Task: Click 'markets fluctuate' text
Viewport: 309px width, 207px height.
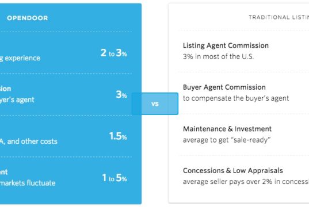Action: pos(28,183)
